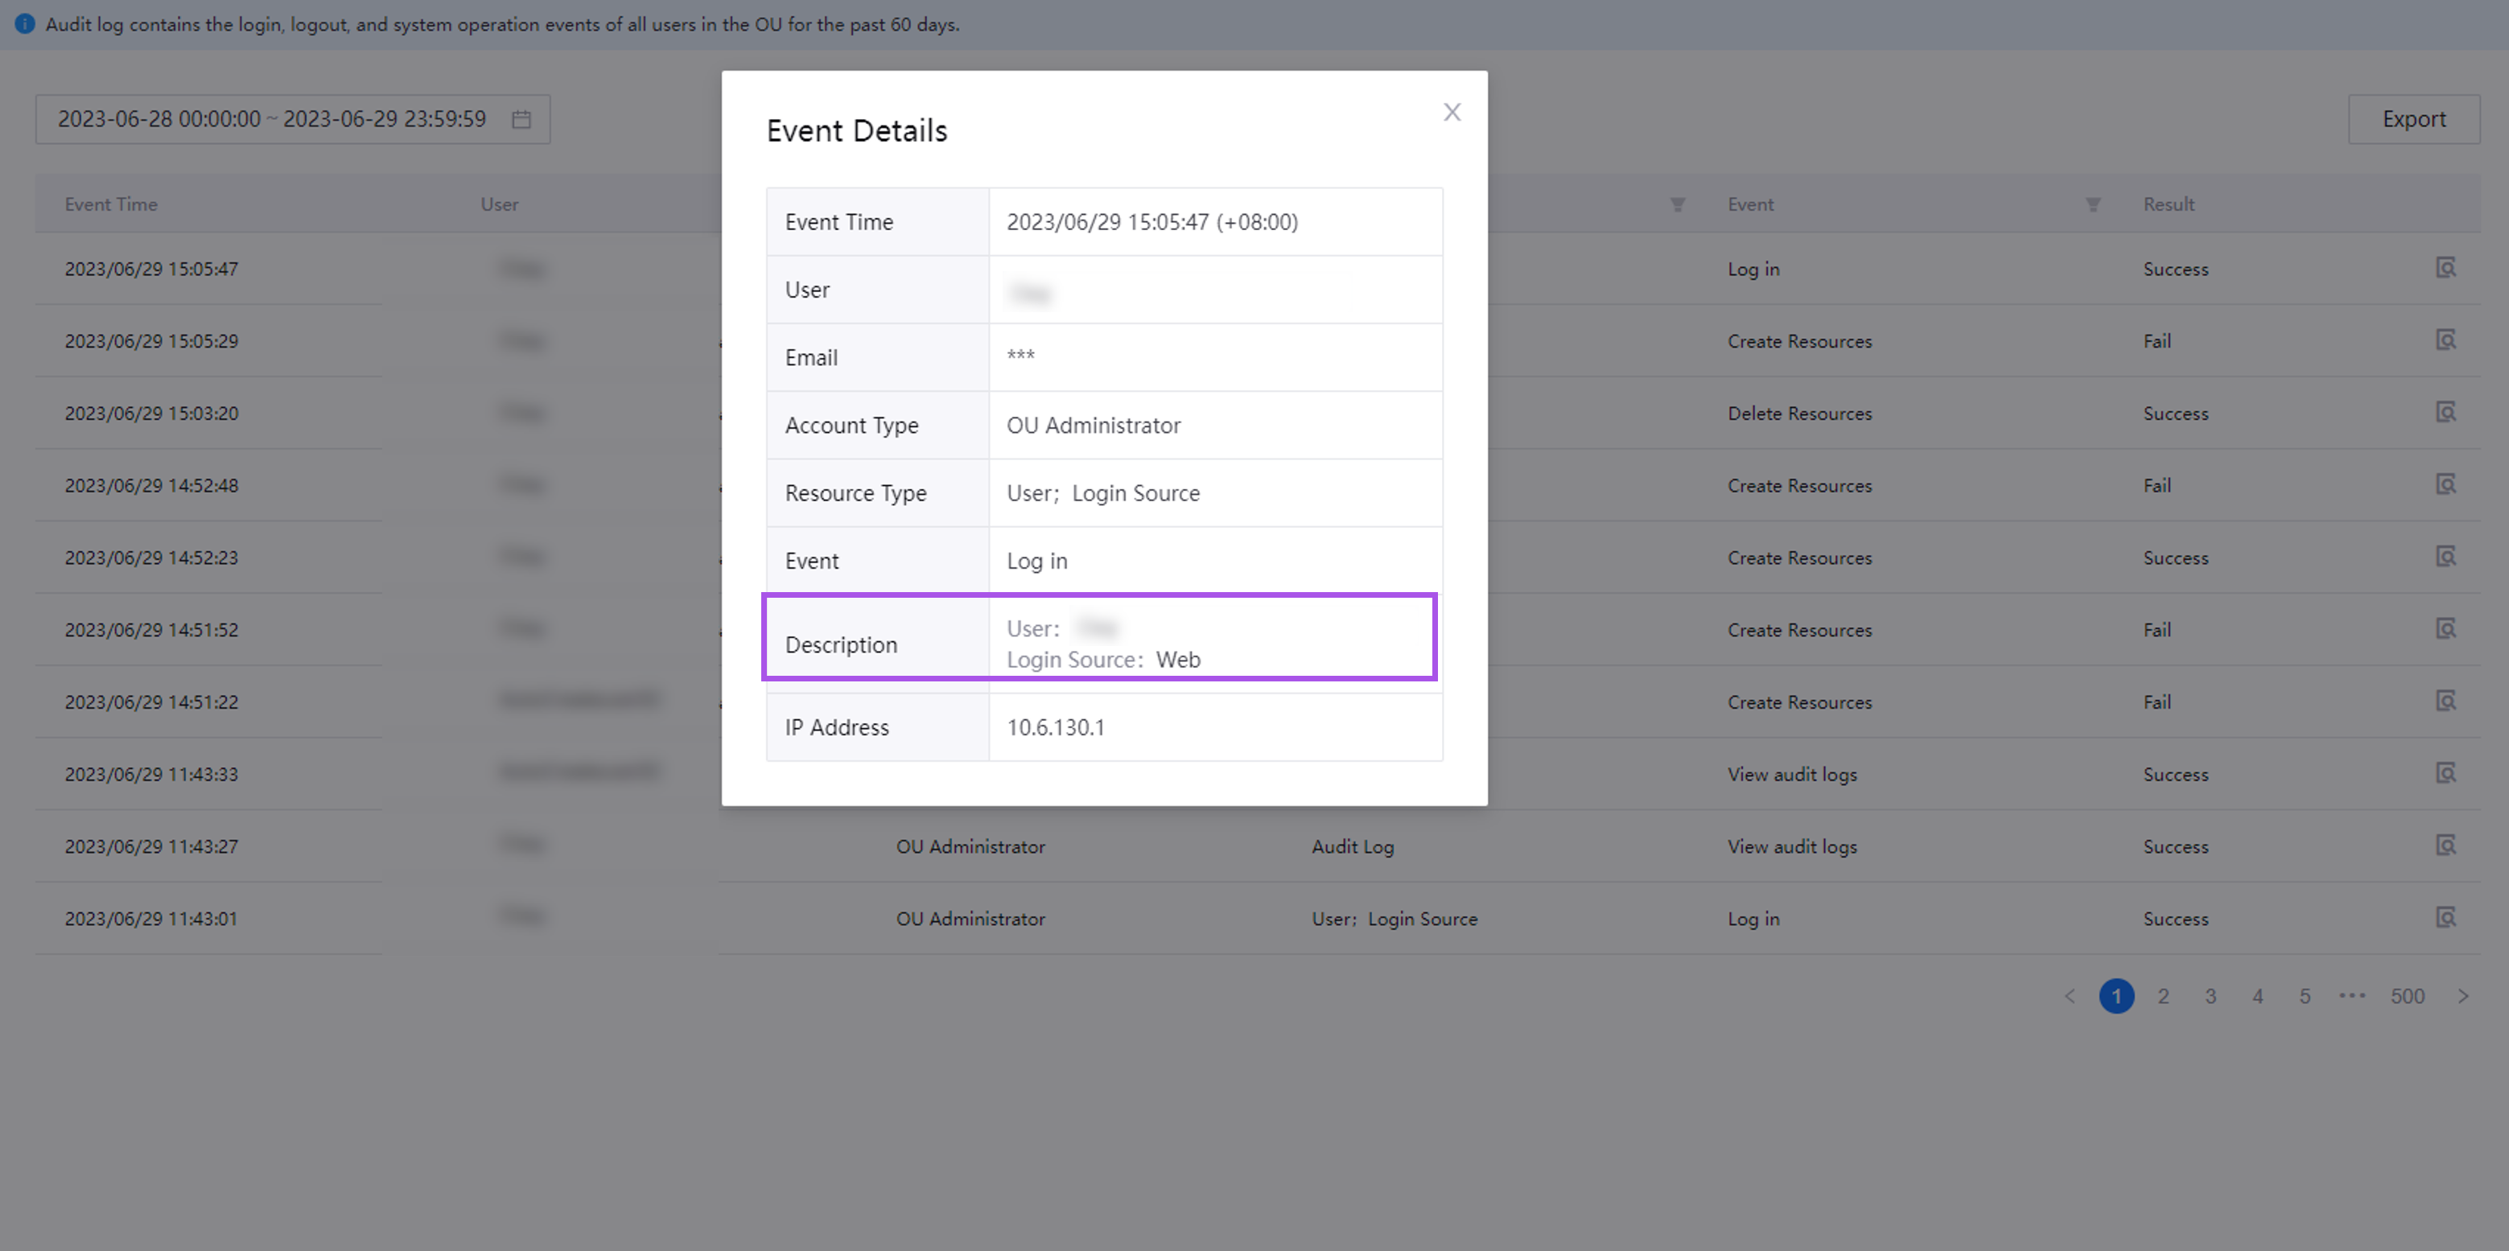This screenshot has height=1251, width=2509.
Task: Go to next page arrow
Action: (2462, 996)
